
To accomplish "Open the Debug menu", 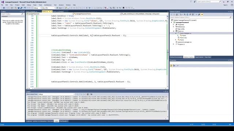I will click(x=29, y=5).
